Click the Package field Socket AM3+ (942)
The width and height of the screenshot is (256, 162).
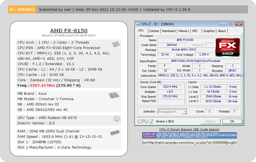point(186,50)
